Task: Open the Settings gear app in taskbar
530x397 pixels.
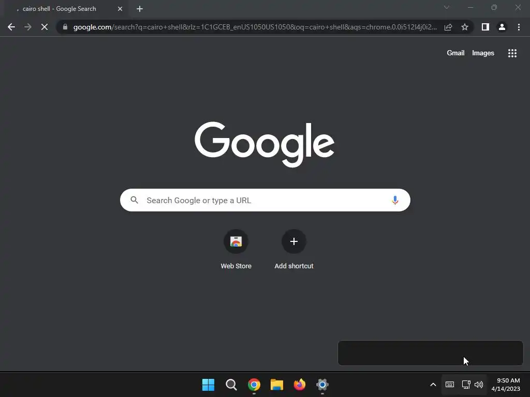Action: tap(322, 385)
